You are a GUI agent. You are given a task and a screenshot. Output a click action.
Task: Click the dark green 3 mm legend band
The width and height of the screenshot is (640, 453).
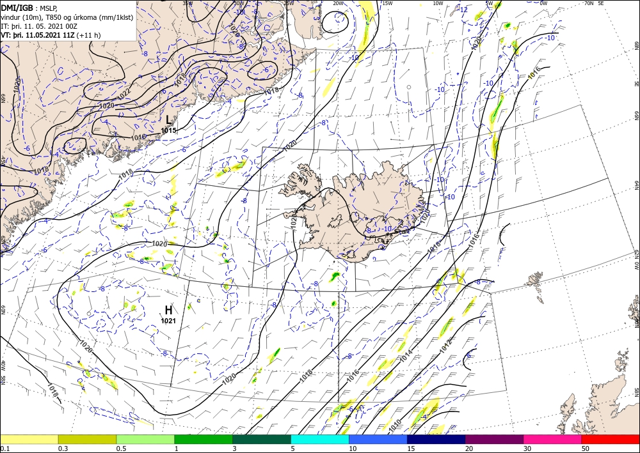(x=262, y=439)
